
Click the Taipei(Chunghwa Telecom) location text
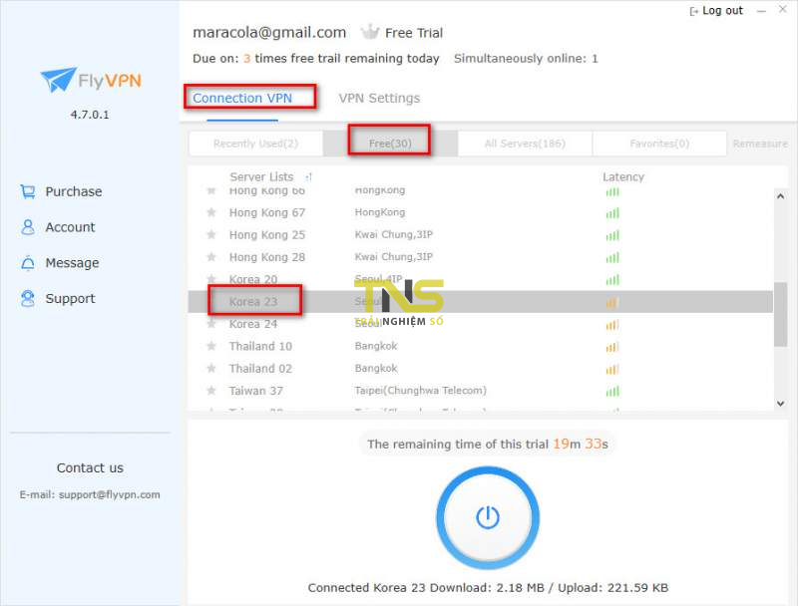pyautogui.click(x=420, y=391)
